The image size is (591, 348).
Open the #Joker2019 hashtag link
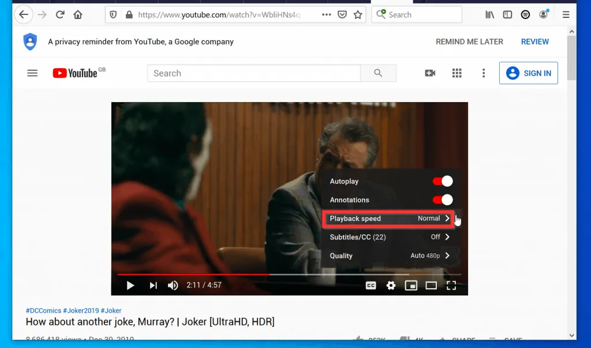(81, 310)
